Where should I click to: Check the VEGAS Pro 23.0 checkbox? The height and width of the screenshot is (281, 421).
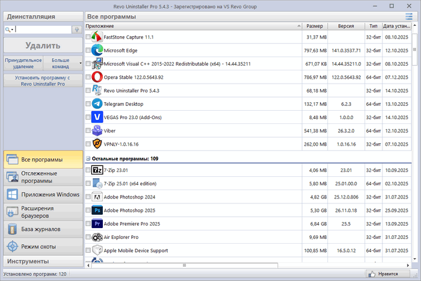tap(88, 117)
